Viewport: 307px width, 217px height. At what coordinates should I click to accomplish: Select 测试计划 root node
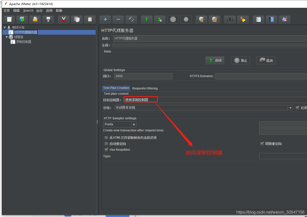[x=18, y=27]
